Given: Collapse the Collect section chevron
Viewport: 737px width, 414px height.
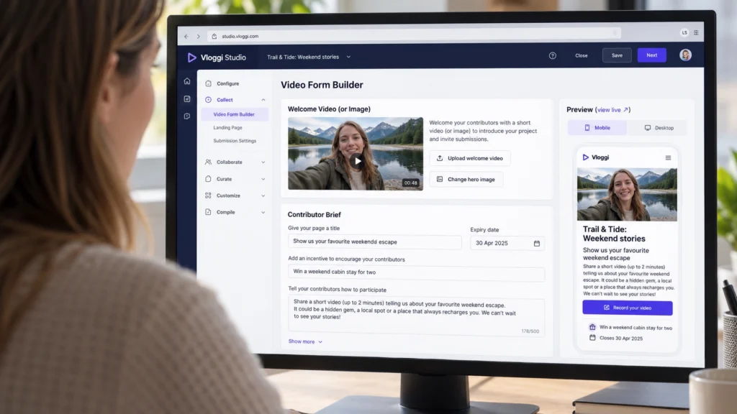Looking at the screenshot, I should coord(263,100).
